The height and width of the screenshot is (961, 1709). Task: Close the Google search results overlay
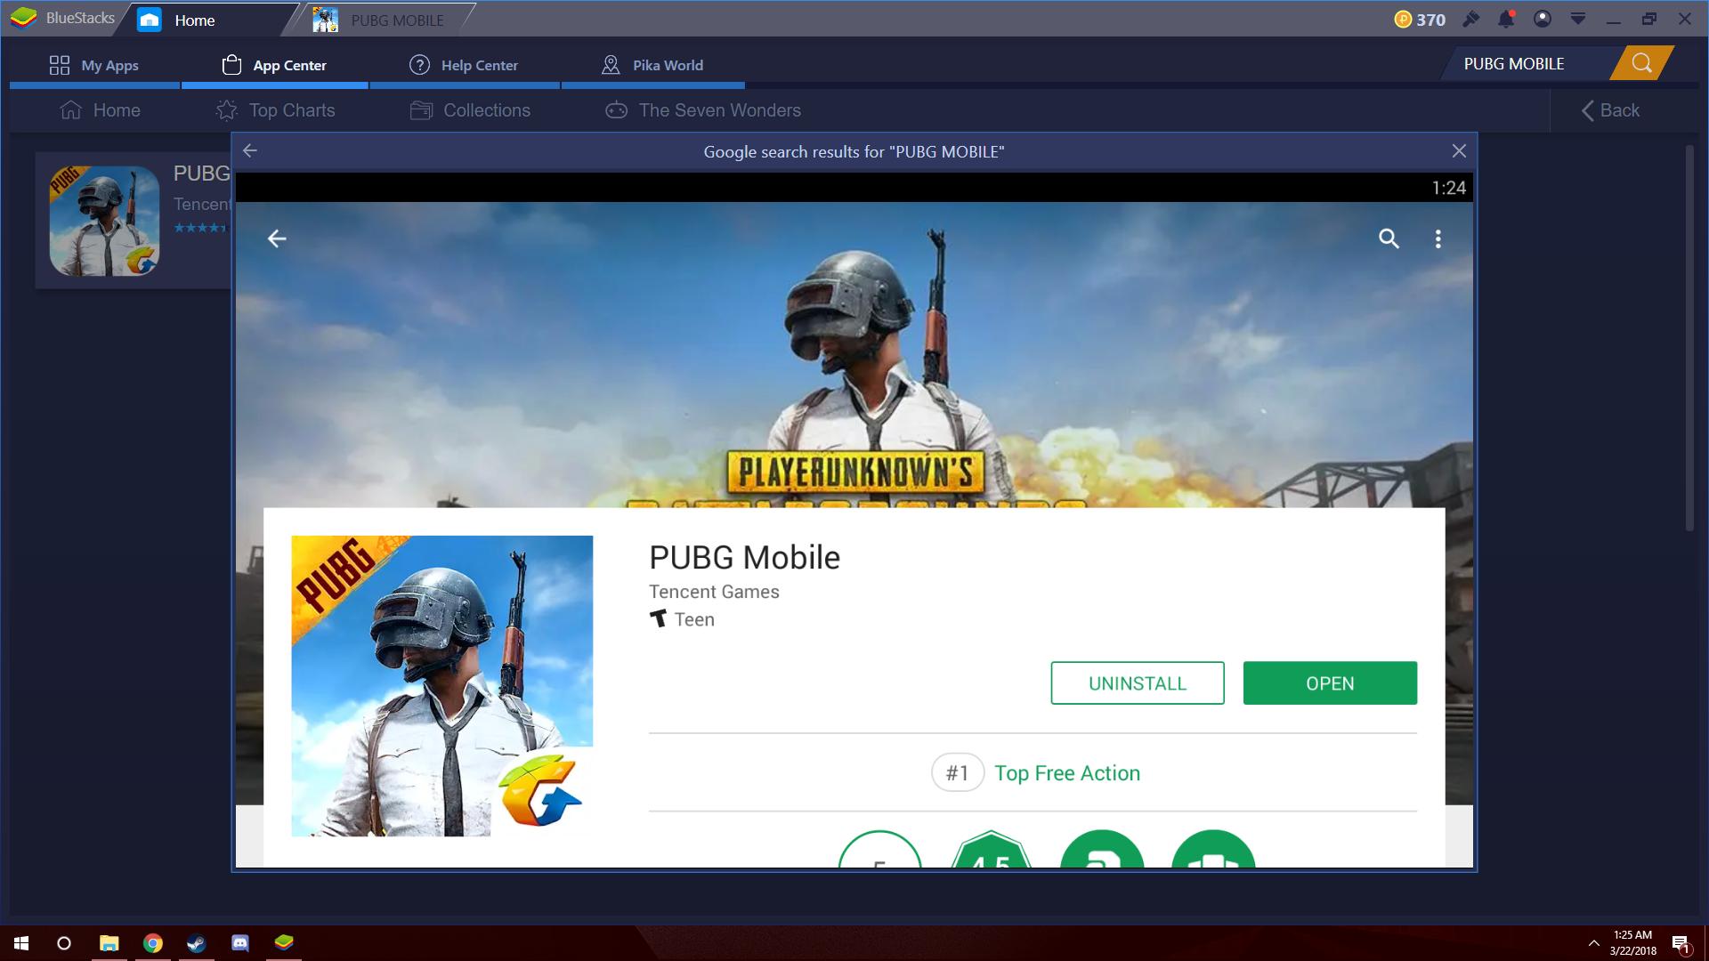[x=1459, y=150]
